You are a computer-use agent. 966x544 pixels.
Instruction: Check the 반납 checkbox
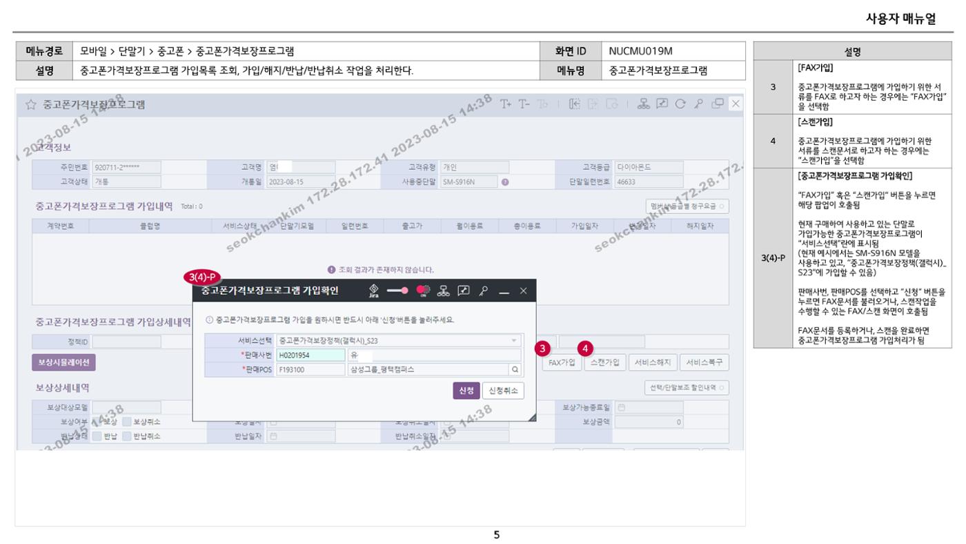(x=97, y=436)
